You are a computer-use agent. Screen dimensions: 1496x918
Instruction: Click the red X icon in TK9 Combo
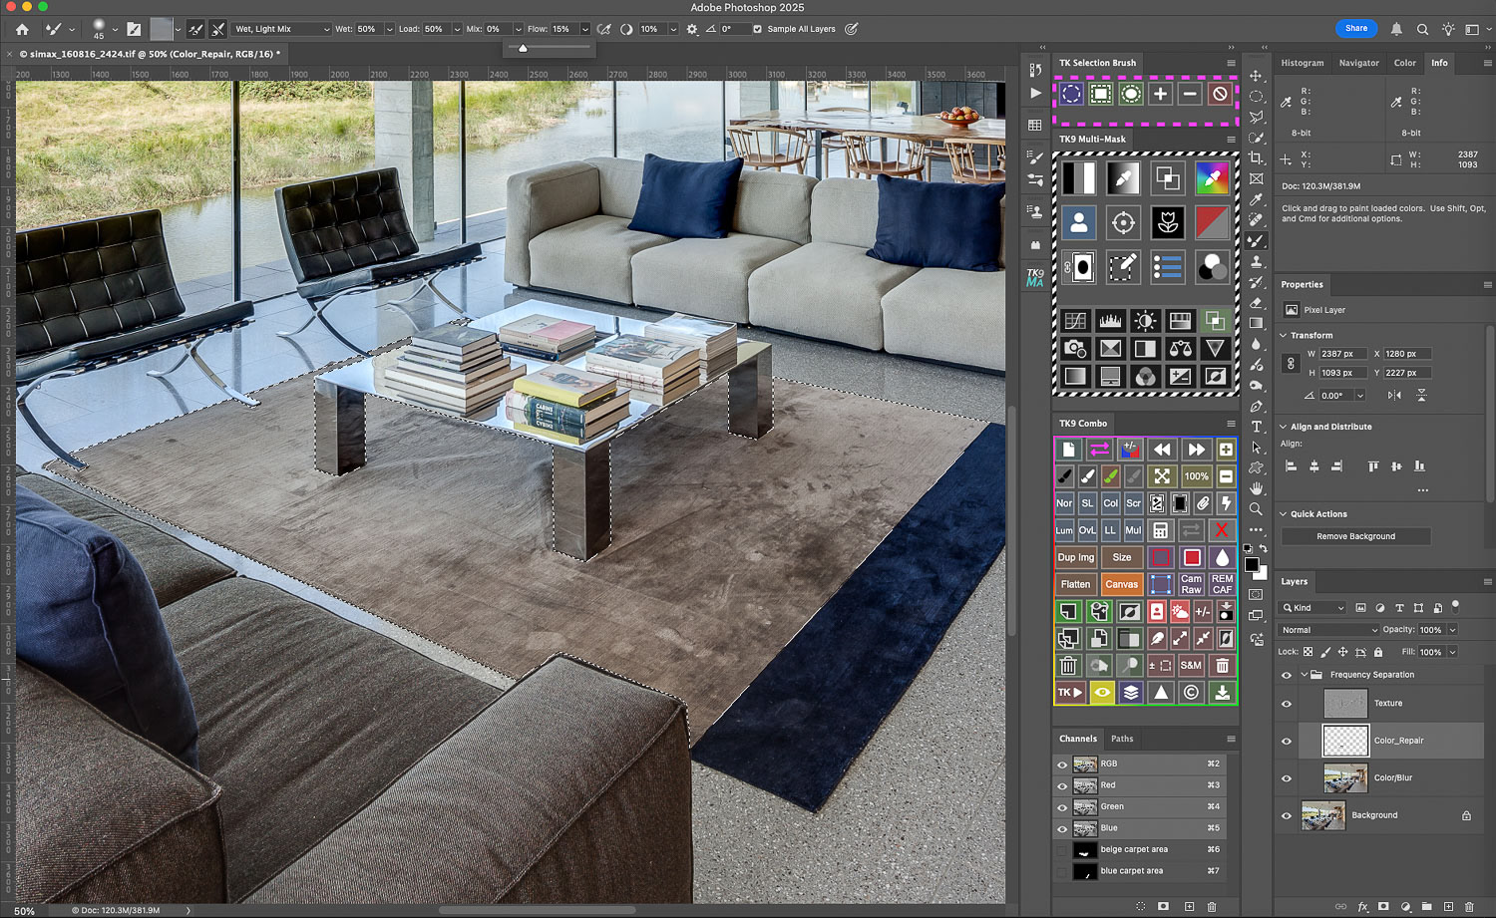tap(1222, 530)
